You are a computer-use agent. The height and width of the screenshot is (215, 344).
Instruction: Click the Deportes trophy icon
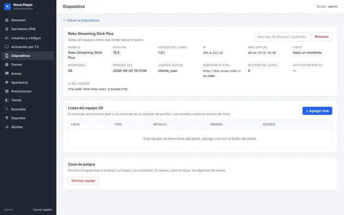tap(7, 118)
